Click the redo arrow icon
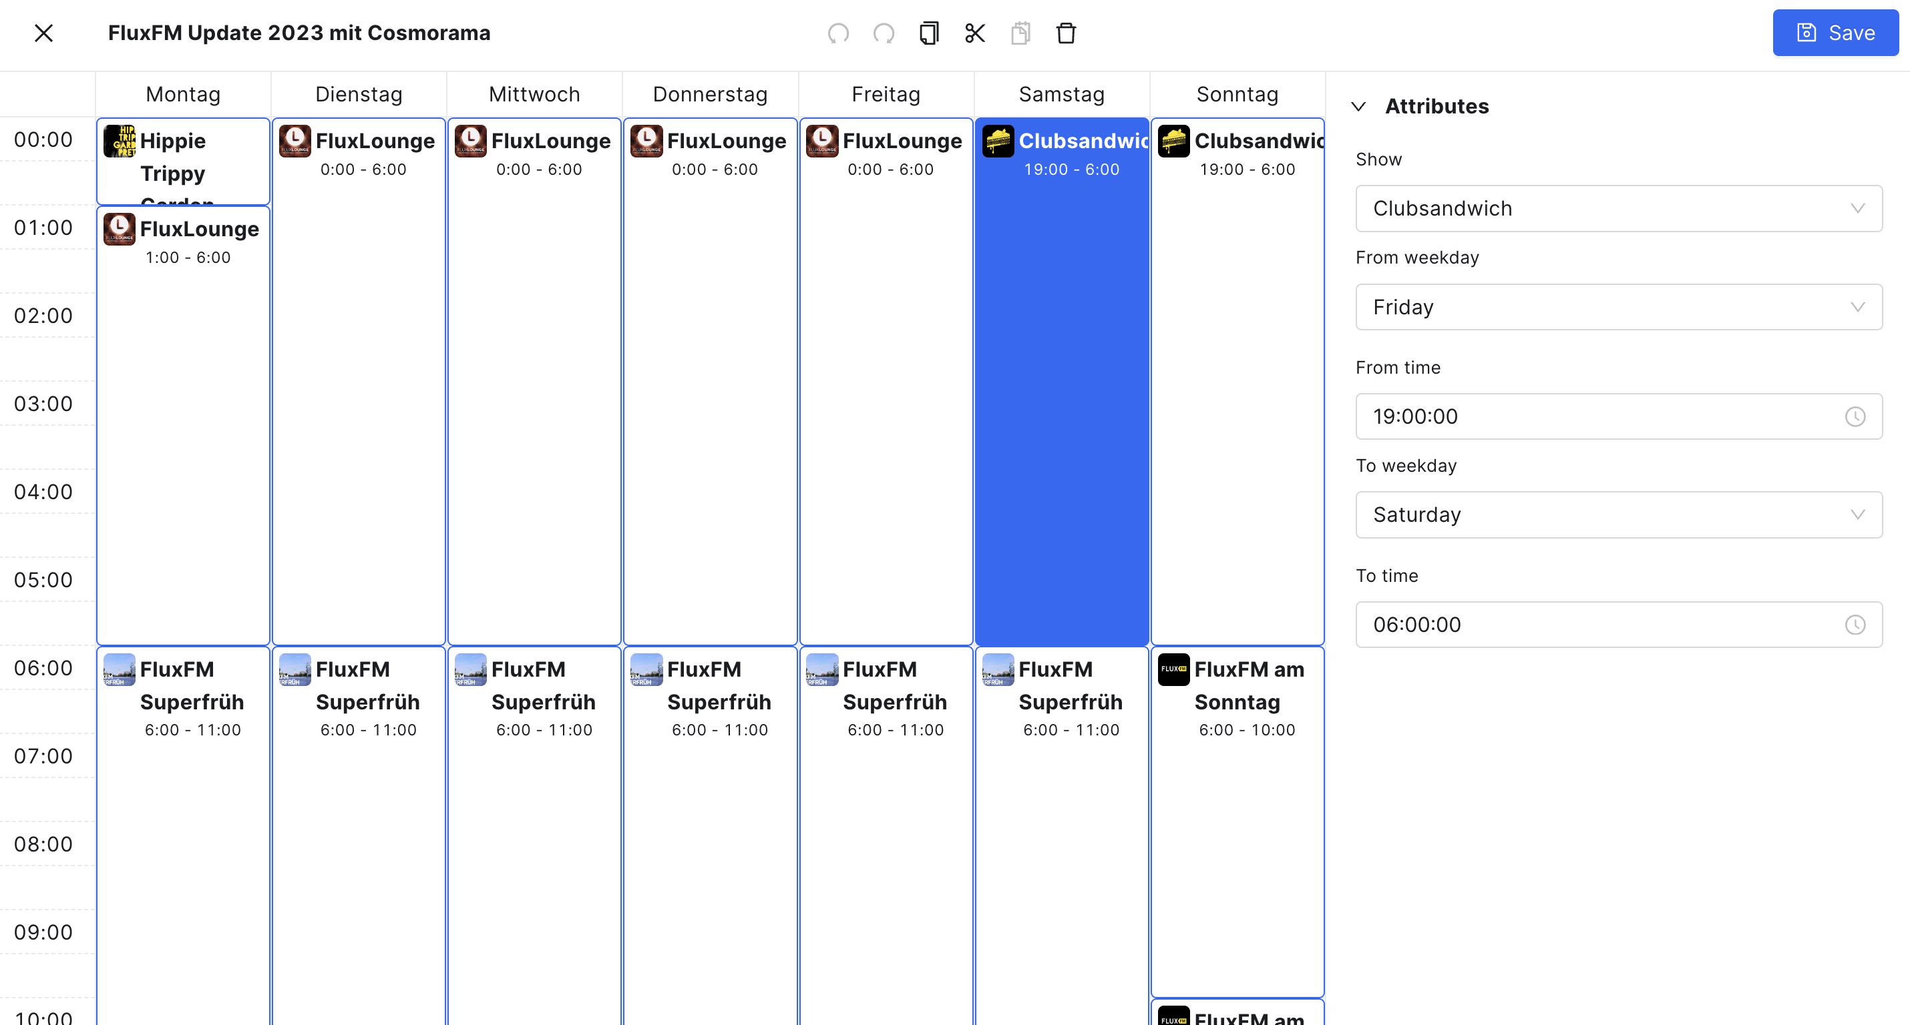Image resolution: width=1910 pixels, height=1025 pixels. click(884, 33)
